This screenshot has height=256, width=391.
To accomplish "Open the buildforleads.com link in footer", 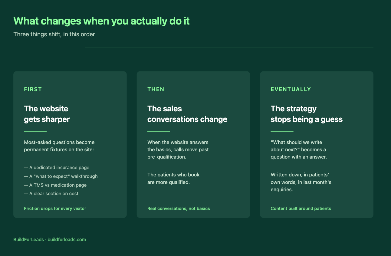I will click(x=67, y=239).
